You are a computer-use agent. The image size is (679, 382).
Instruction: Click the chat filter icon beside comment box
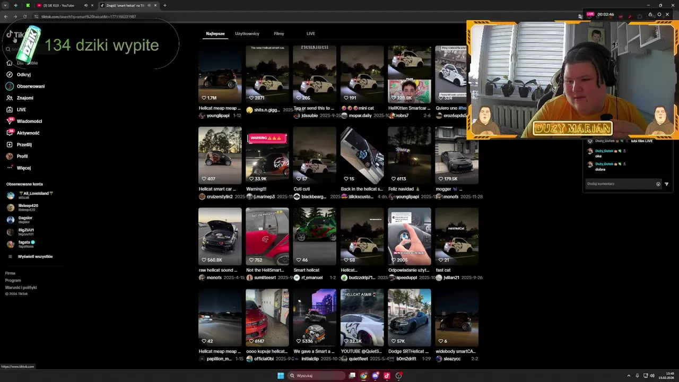coord(666,184)
